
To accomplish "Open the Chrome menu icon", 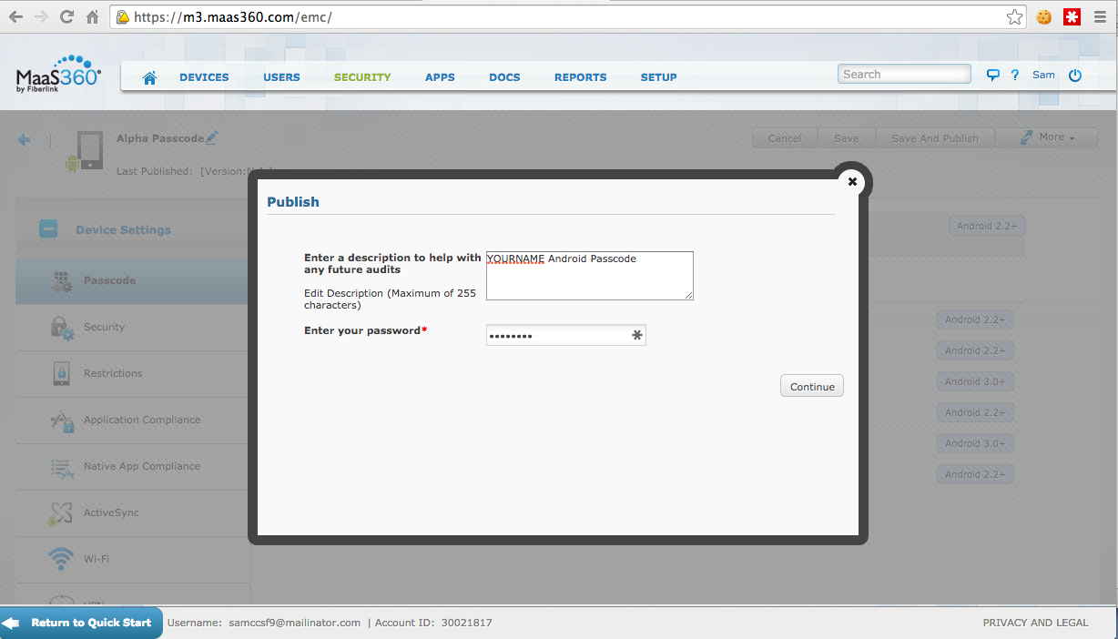I will pos(1100,16).
